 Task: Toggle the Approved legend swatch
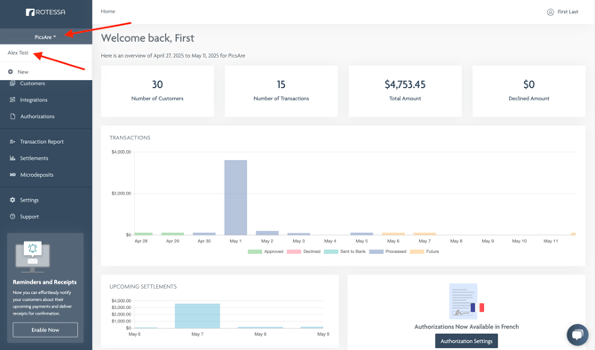(255, 251)
